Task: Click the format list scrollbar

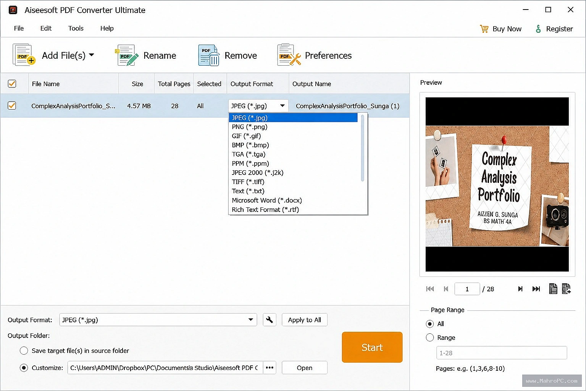Action: tap(362, 148)
